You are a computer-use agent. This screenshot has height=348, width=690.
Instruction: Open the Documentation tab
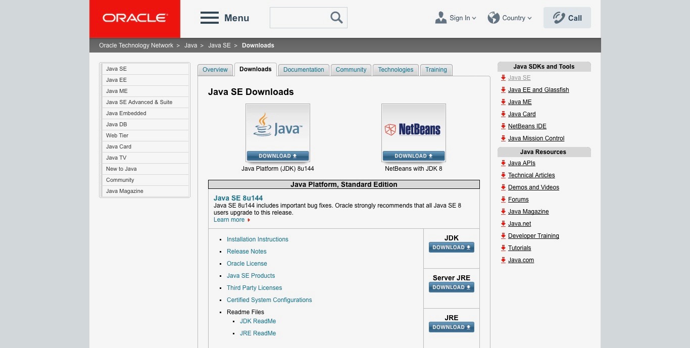(304, 70)
